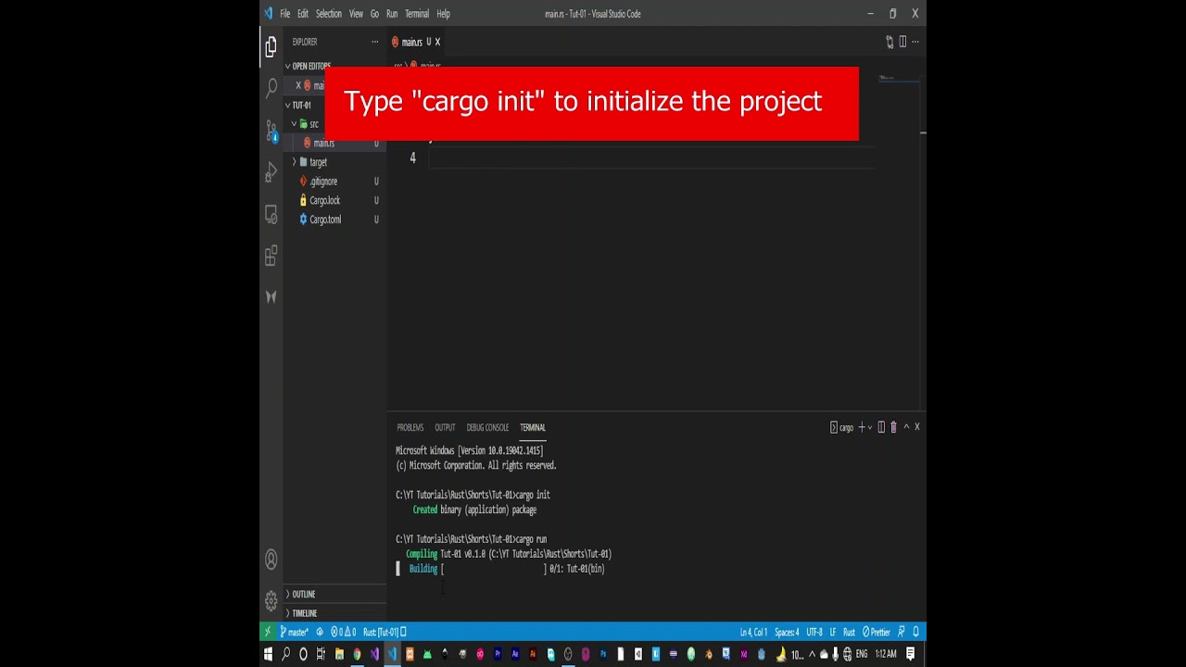Open the Help menu

(x=443, y=14)
